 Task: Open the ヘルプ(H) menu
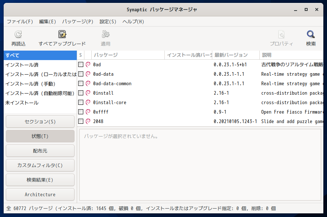133,21
